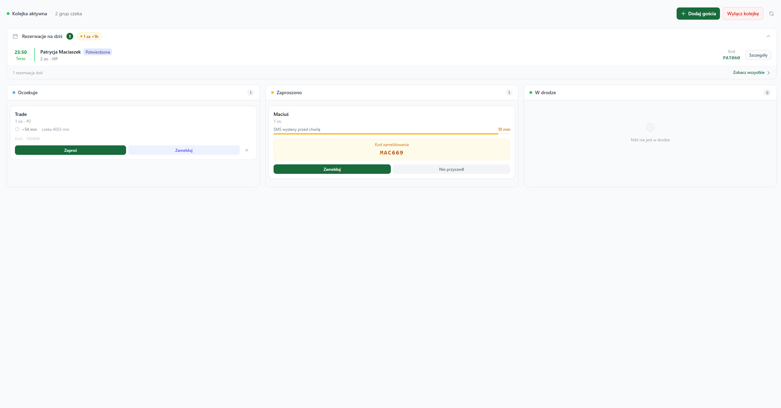Invite Trade with the Zaproś button
Viewport: 781px width, 408px height.
71,150
